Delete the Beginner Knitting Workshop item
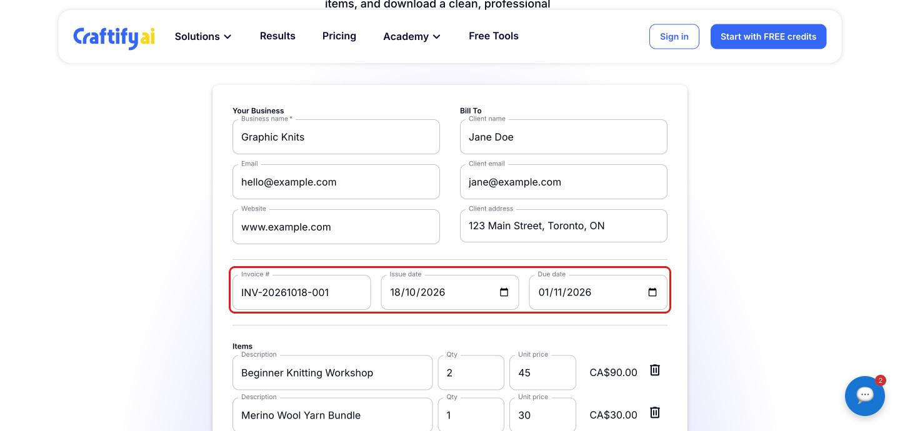900x431 pixels. (x=654, y=370)
